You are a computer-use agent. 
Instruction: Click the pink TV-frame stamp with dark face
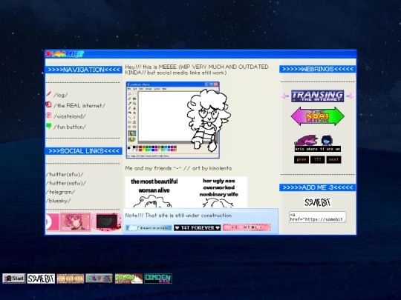107,221
